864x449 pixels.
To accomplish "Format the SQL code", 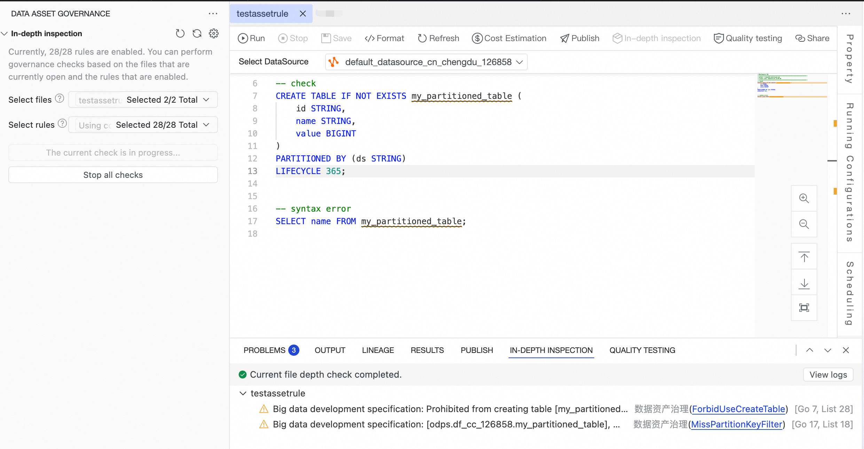I will pyautogui.click(x=384, y=38).
